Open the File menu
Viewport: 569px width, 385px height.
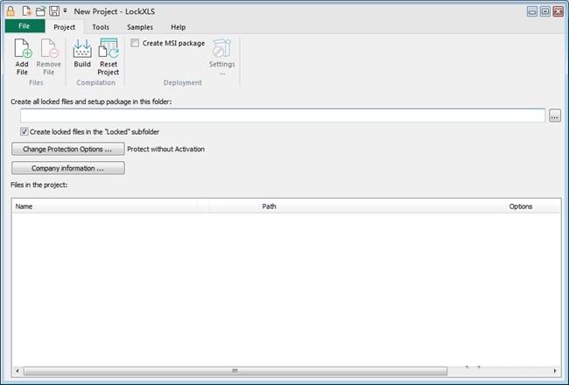25,26
